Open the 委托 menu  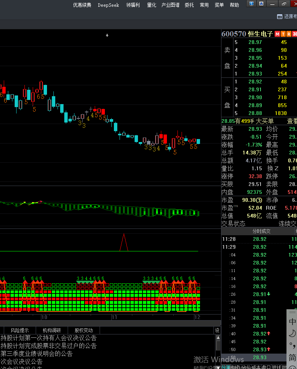coord(189,5)
